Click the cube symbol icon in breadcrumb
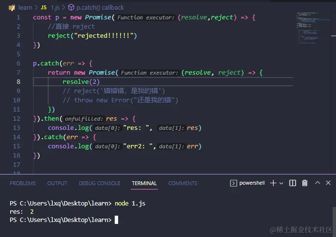The image size is (336, 237). tap(71, 8)
